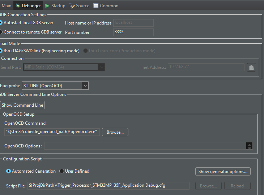264x195 pixels.
Task: Click the Inet Address 192.168.7.1 field
Action: (x=206, y=67)
